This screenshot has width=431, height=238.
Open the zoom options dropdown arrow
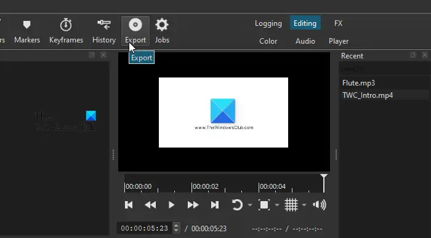click(x=277, y=205)
